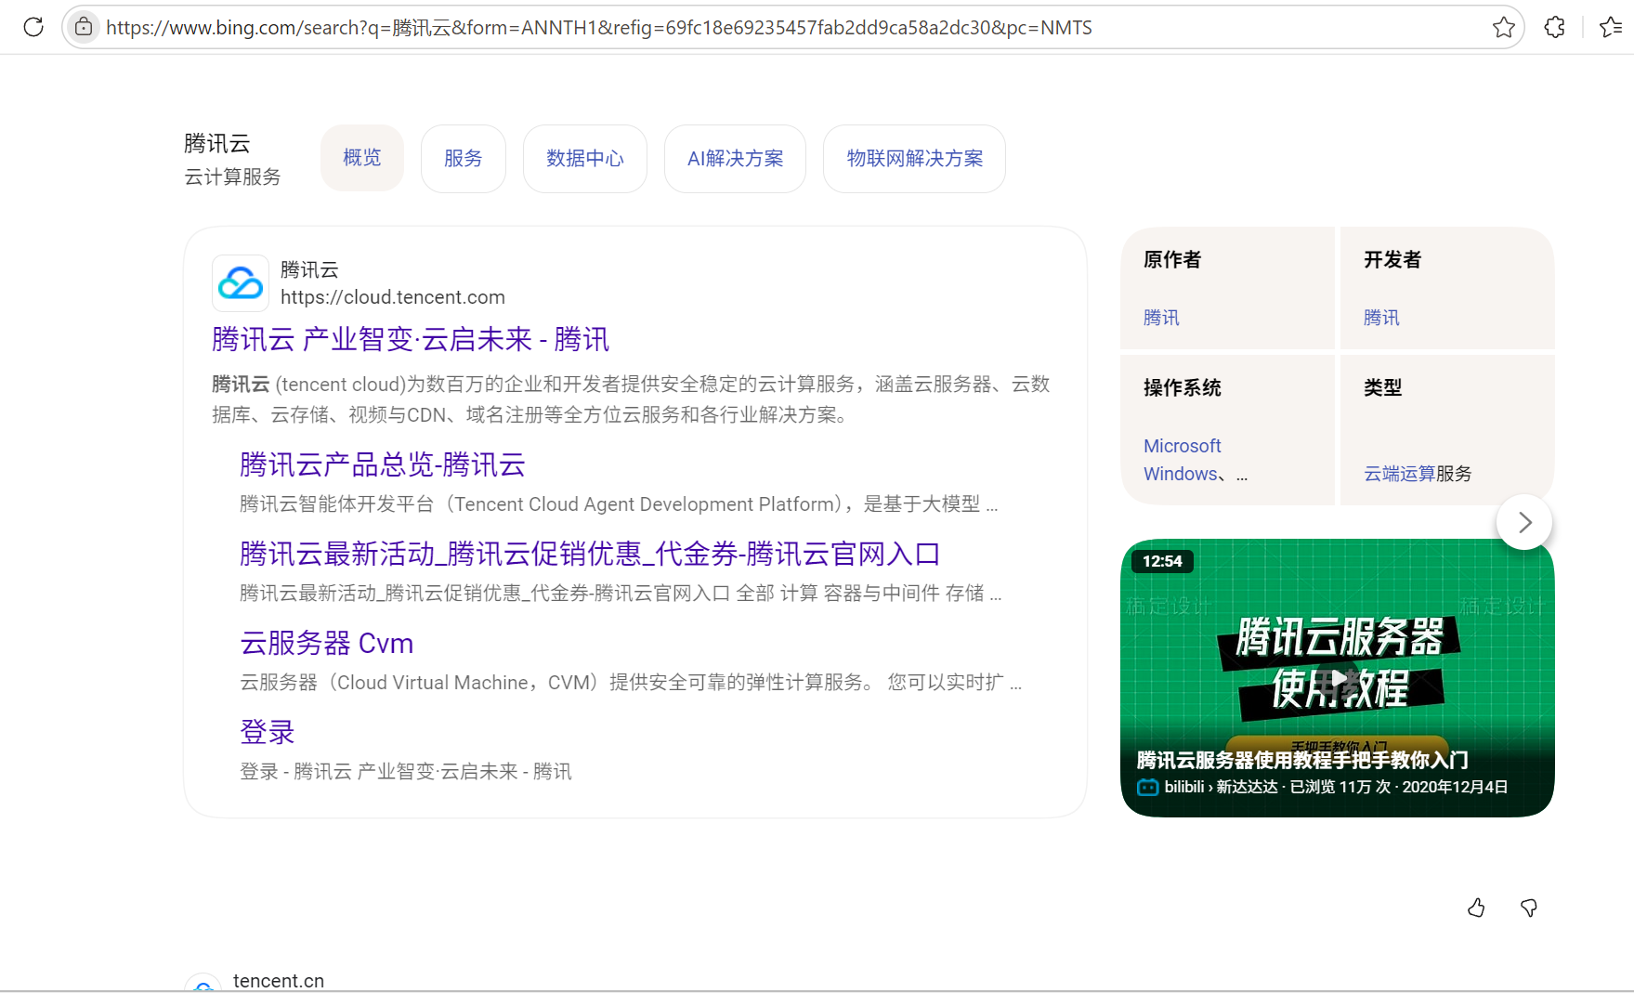Open the 物联网解决方案 tab
This screenshot has height=993, width=1634.
[914, 159]
